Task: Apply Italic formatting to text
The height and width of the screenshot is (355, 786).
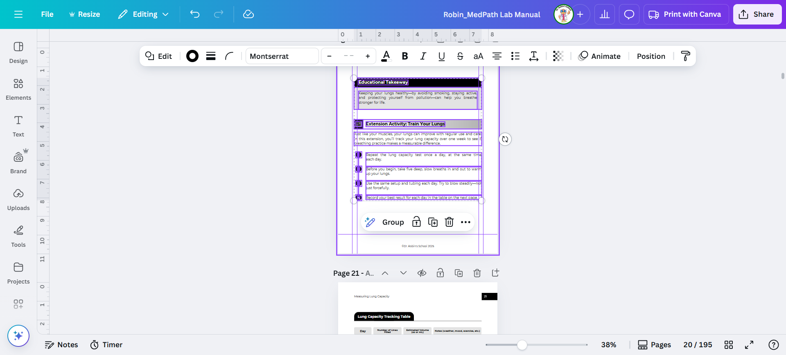Action: [x=423, y=56]
